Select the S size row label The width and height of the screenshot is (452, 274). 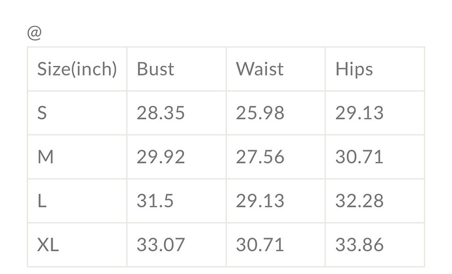tap(42, 113)
